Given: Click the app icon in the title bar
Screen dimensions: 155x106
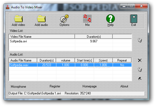Looking at the screenshot, I should (8, 7).
